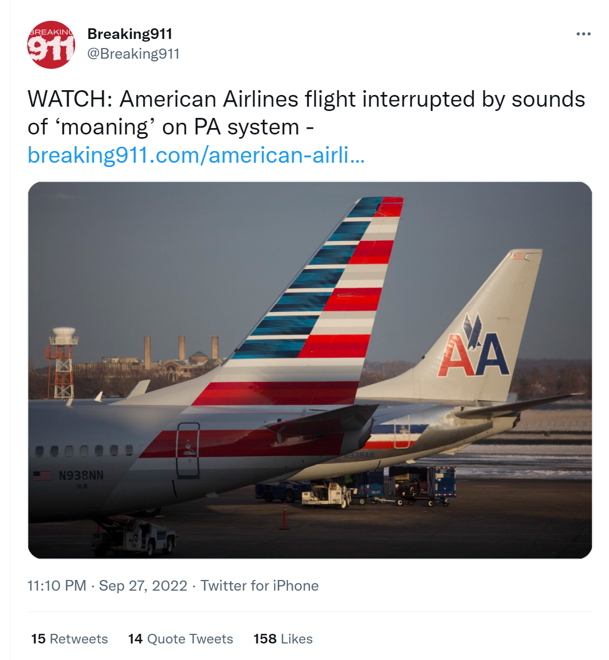Viewport: 609px width, 660px height.
Task: View the 15 Retweets list
Action: (x=69, y=639)
